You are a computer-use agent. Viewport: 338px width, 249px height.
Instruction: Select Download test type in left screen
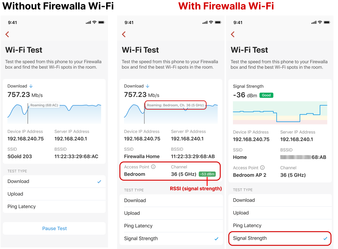click(54, 181)
